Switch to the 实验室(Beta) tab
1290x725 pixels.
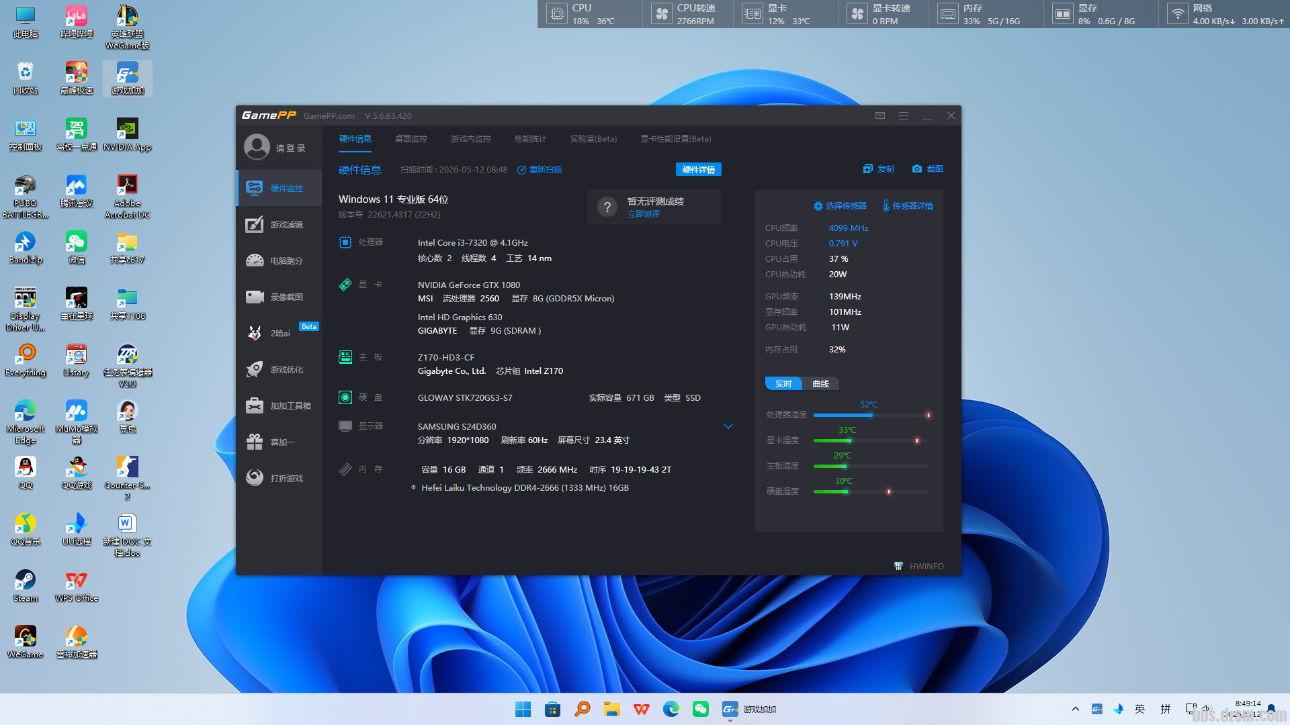coord(593,139)
